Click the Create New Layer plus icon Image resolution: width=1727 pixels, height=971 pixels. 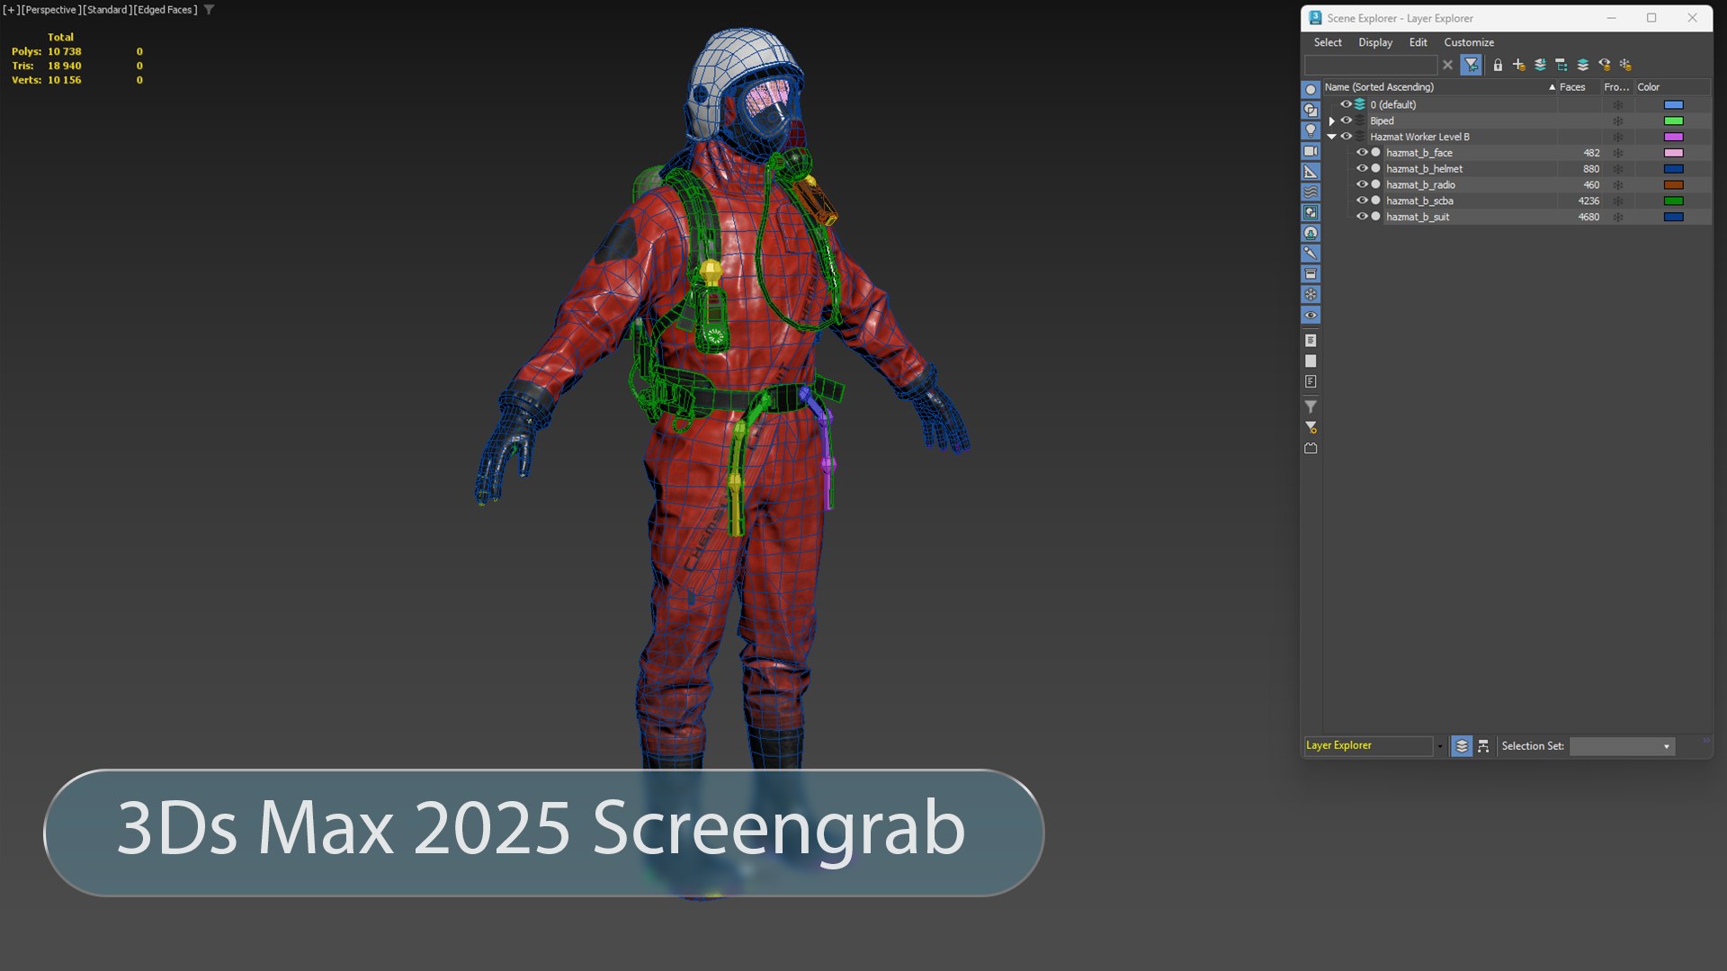[x=1519, y=65]
